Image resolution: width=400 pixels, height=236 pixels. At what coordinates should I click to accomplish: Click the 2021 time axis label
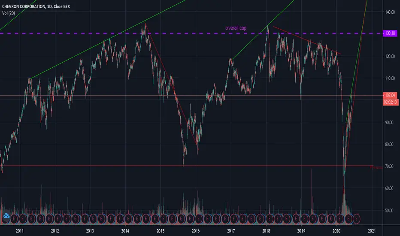click(x=372, y=231)
